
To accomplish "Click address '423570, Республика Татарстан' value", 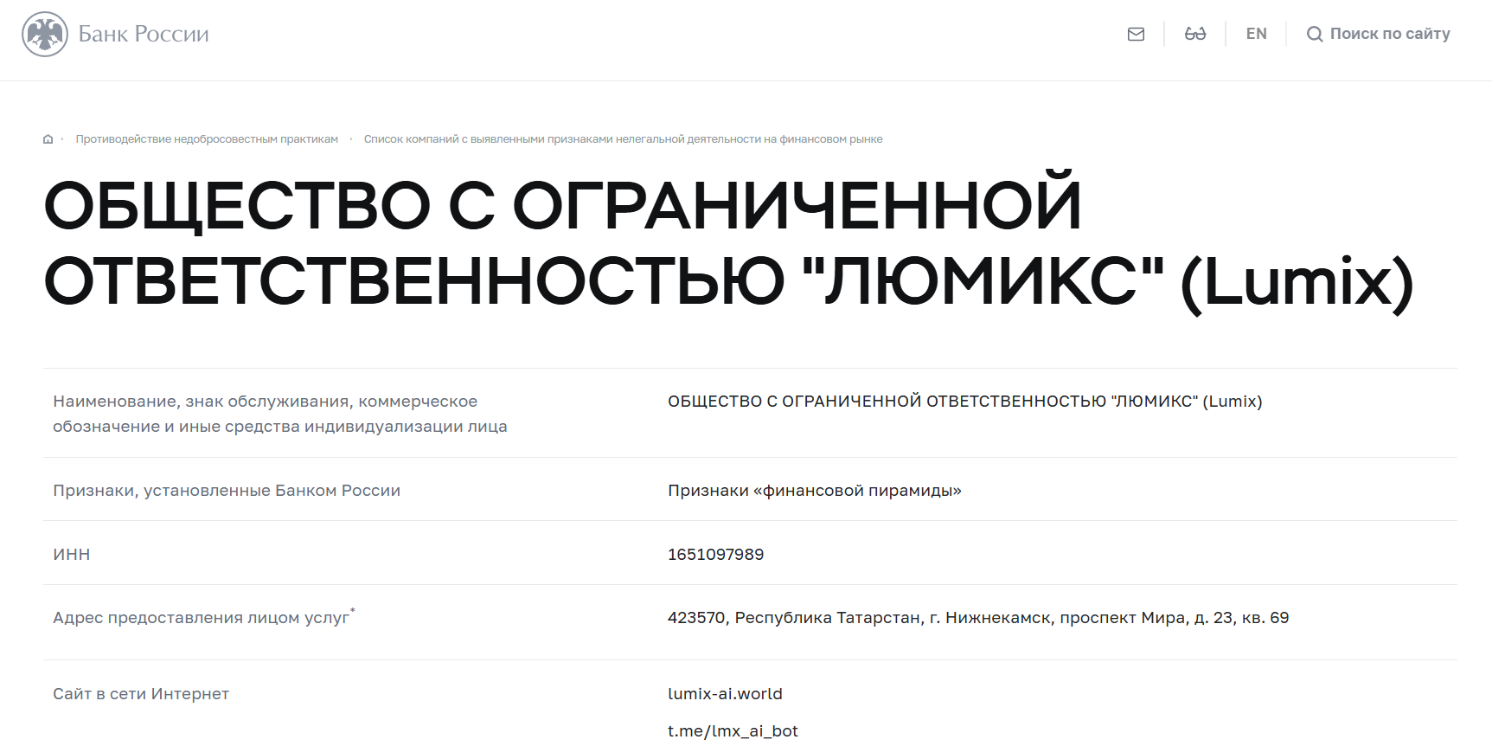I will pyautogui.click(x=978, y=618).
